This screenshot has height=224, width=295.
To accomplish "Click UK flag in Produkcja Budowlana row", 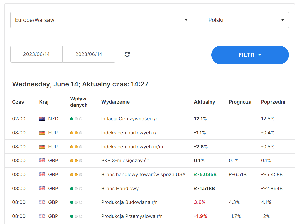I will coord(42,202).
